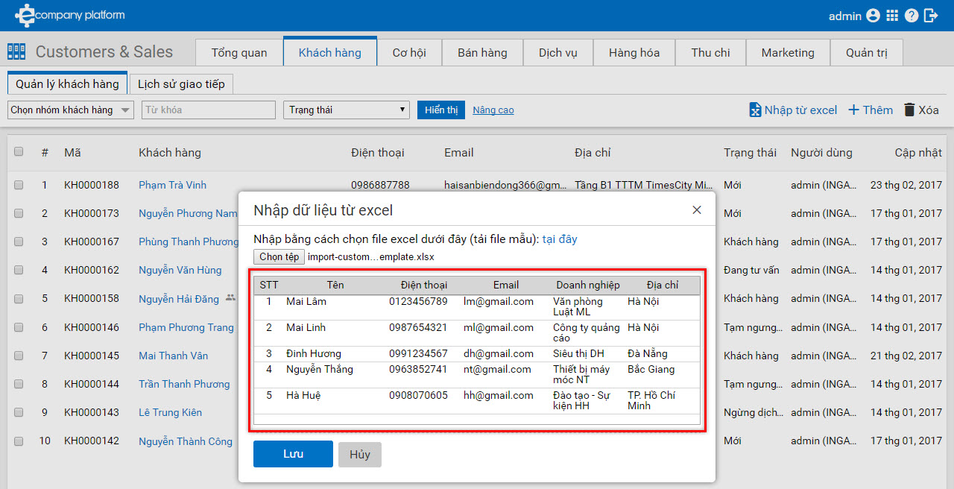Download sample file via tại đây link
The width and height of the screenshot is (954, 489).
point(560,239)
